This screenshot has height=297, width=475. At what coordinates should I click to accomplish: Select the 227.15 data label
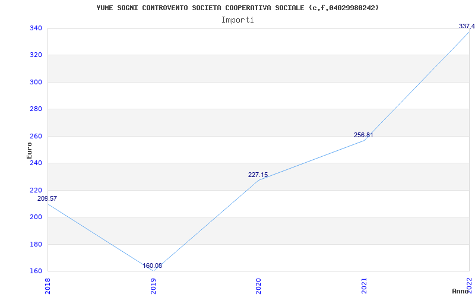point(258,175)
